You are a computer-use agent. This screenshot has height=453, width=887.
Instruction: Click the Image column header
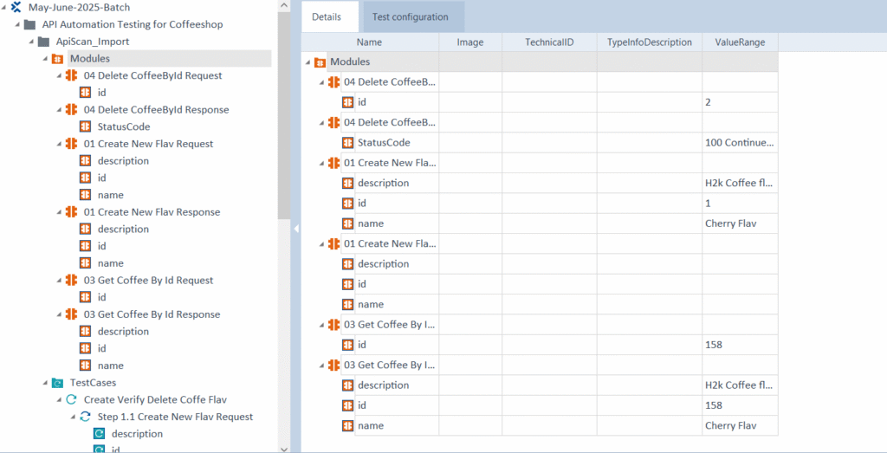[470, 42]
